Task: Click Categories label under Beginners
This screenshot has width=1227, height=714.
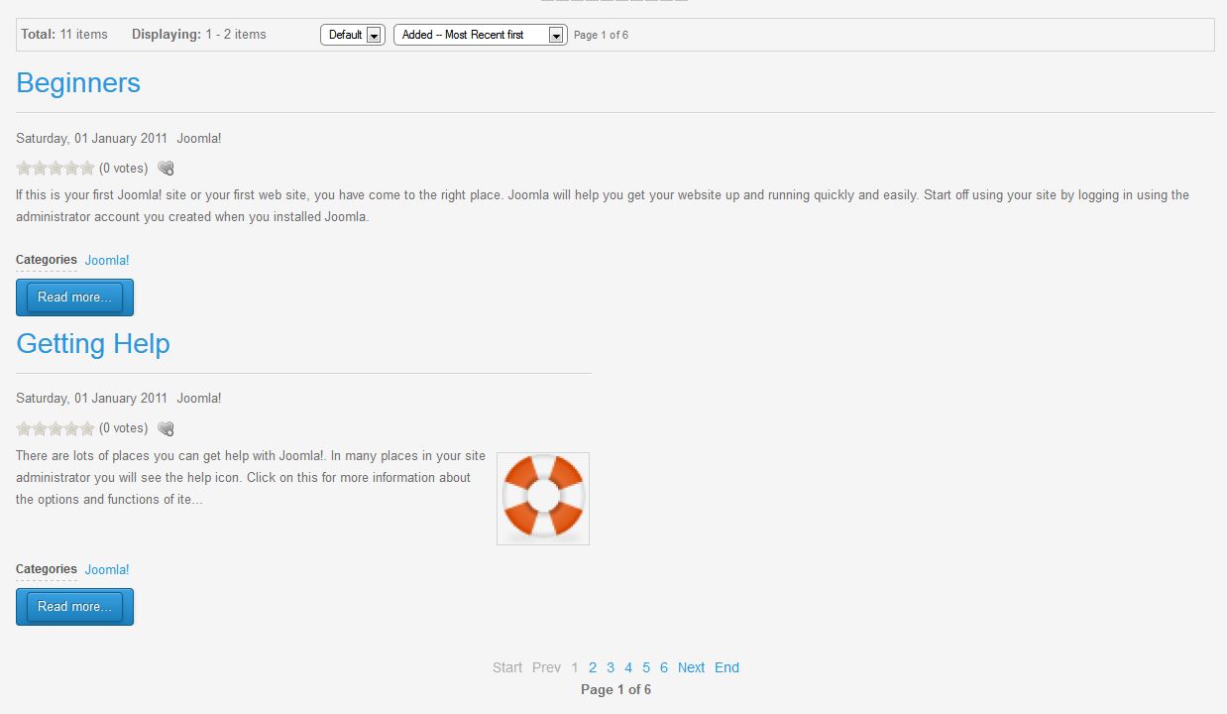Action: (x=47, y=260)
